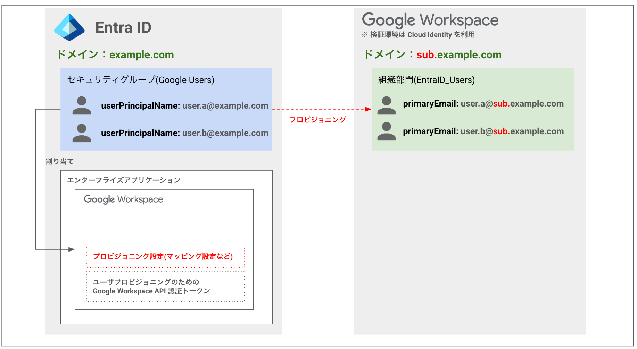Click the user icon beside user.b@example.com
This screenshot has height=349, width=637.
pos(82,133)
